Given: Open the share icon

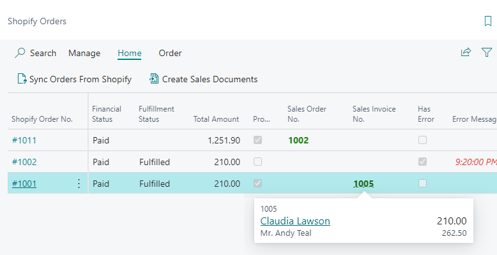Looking at the screenshot, I should pyautogui.click(x=466, y=52).
